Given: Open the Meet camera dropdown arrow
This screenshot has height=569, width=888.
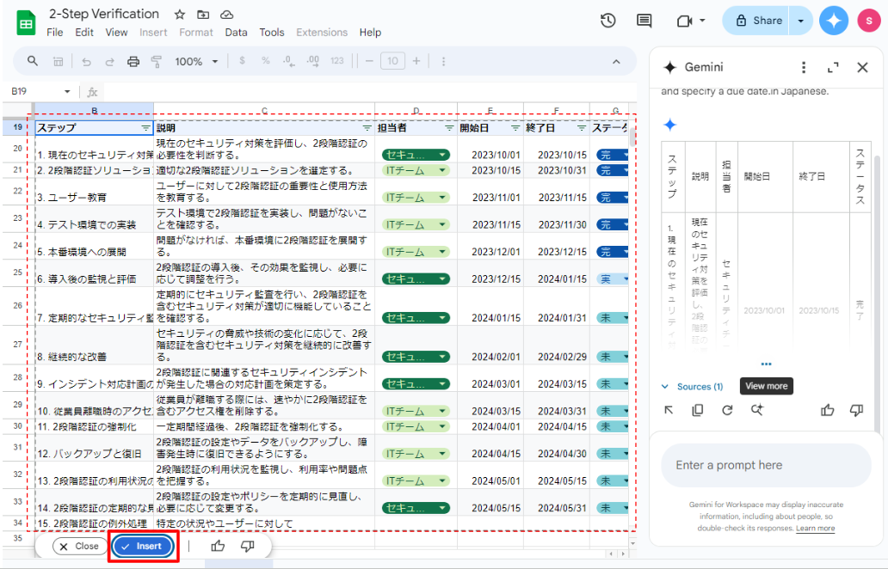Looking at the screenshot, I should [702, 21].
